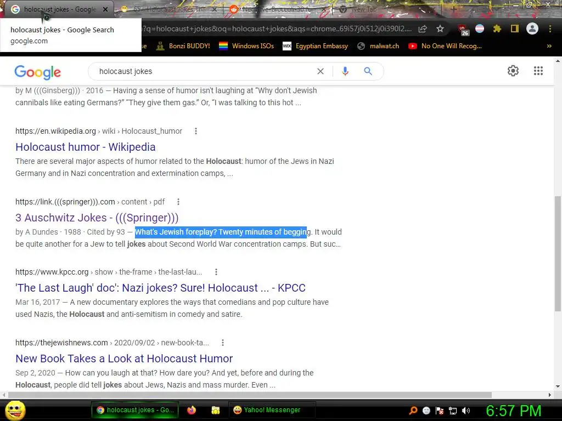This screenshot has width=562, height=421.
Task: Open the 'New Book Takes a Look' result
Action: coord(124,359)
